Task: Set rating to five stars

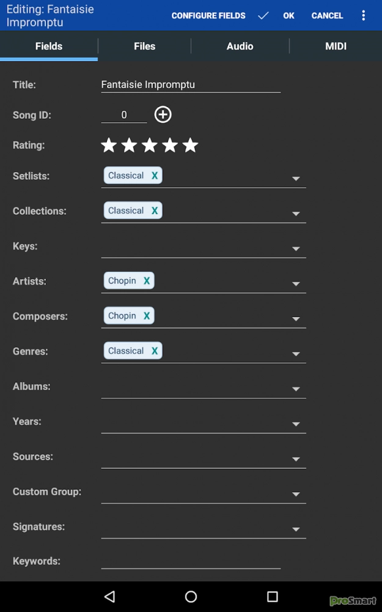Action: click(191, 145)
